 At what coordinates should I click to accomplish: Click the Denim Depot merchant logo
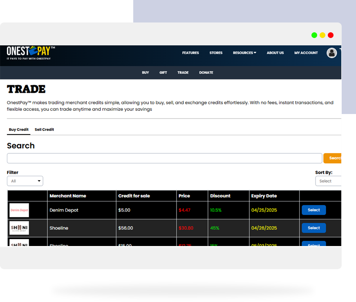(x=19, y=210)
